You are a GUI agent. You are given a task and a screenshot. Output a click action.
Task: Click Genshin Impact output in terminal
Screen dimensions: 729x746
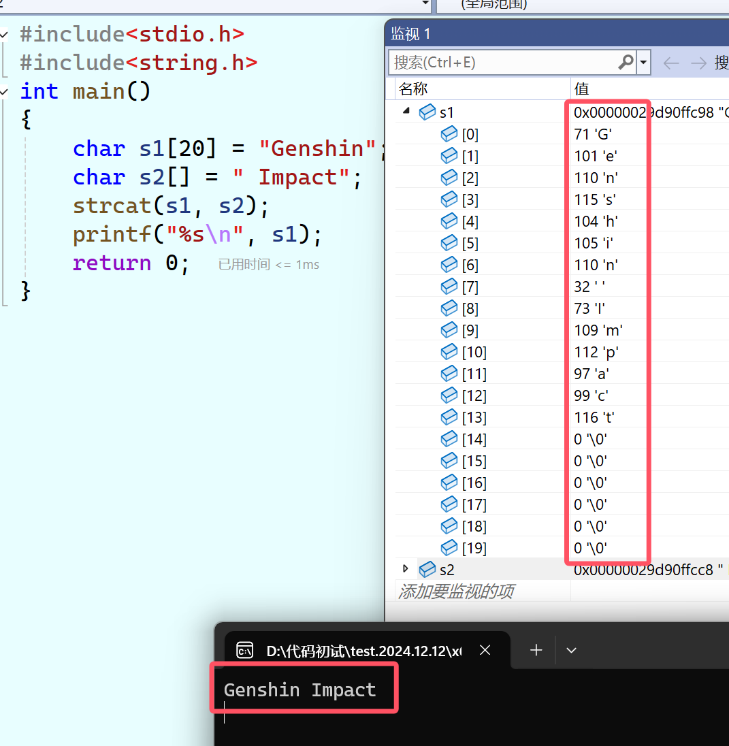click(x=299, y=690)
